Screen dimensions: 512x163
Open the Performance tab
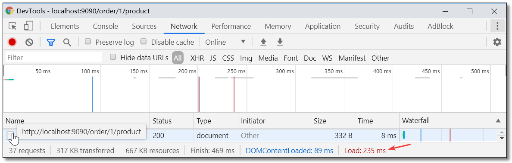231,26
